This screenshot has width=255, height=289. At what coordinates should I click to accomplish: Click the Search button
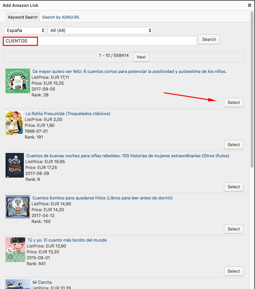[209, 40]
